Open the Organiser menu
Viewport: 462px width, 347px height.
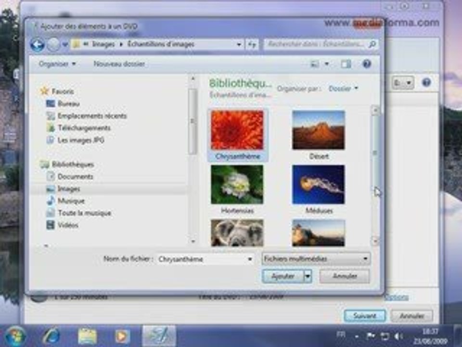(57, 64)
